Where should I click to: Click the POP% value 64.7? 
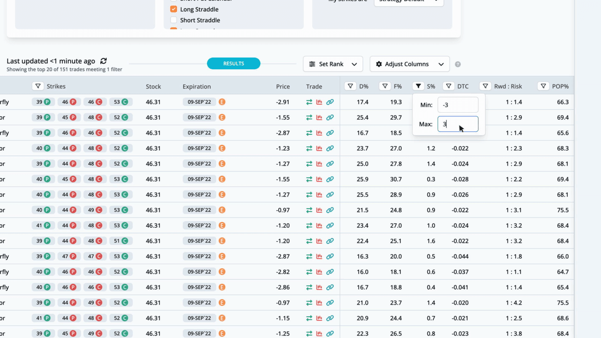pyautogui.click(x=563, y=272)
